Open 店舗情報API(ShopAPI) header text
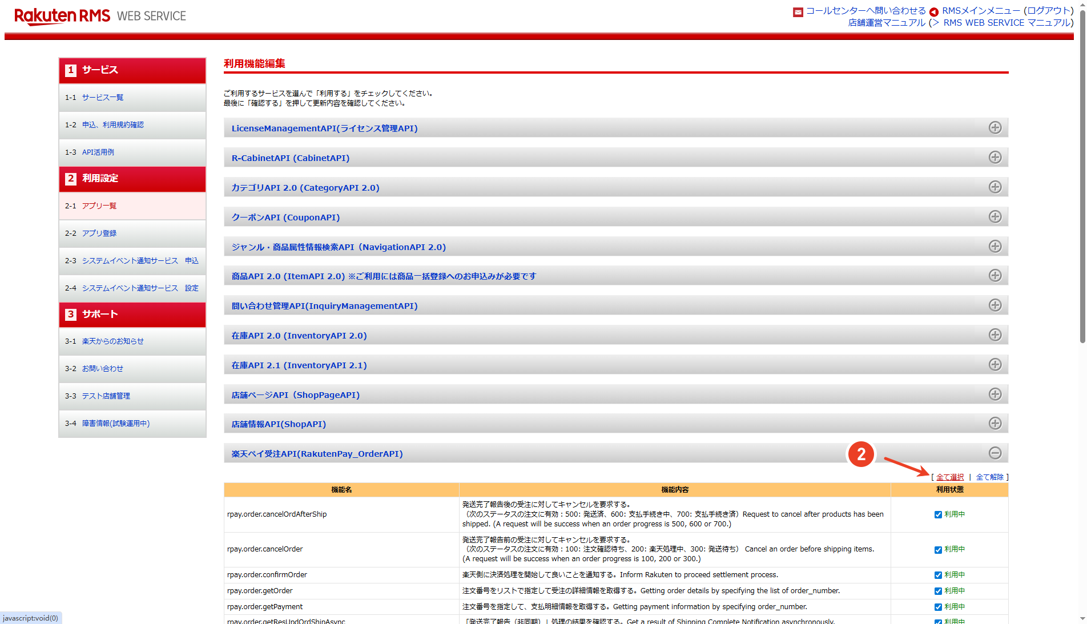 [x=279, y=424]
